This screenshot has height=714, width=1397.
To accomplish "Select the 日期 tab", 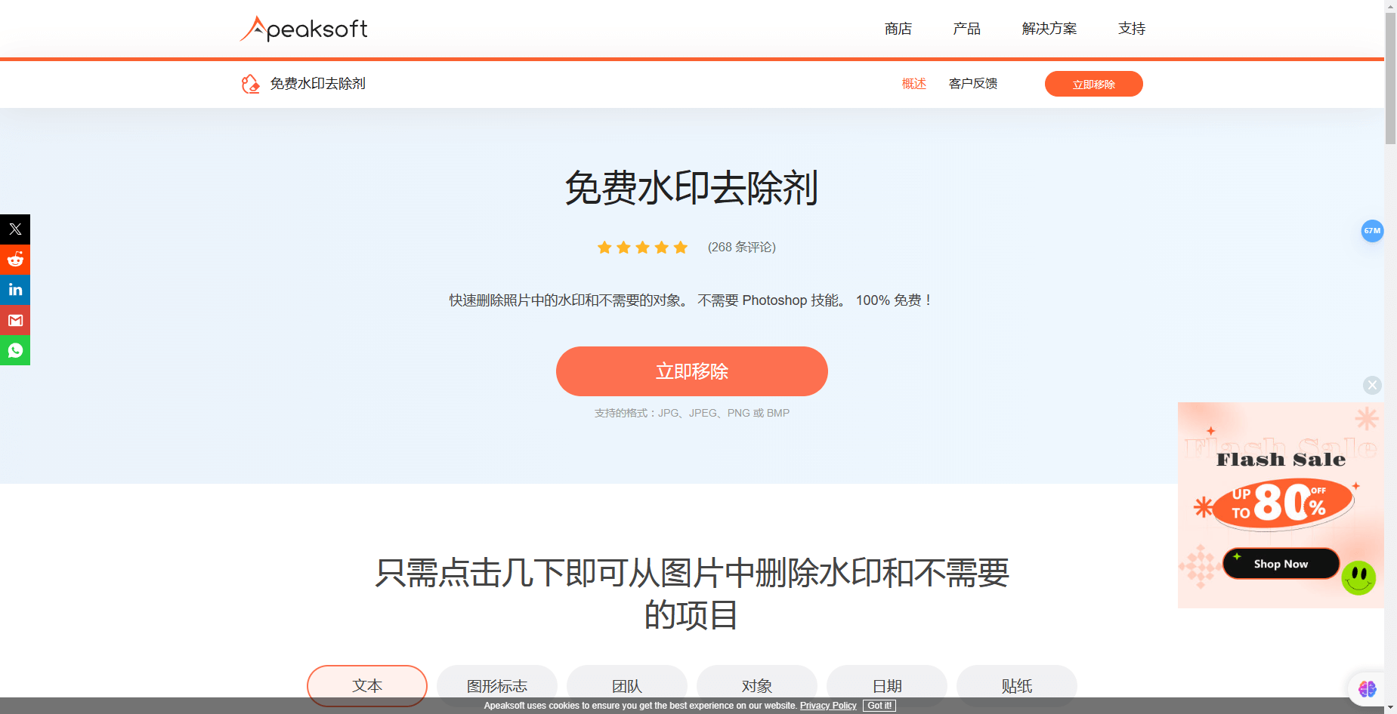I will point(887,685).
